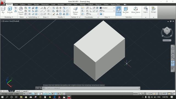The height and width of the screenshot is (99, 176).
Task: Switch to the Surface ribbon tab
Action: (23, 4)
